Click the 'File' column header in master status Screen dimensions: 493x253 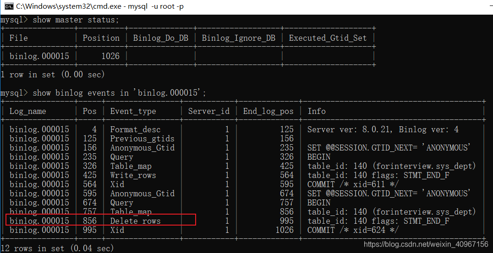18,38
